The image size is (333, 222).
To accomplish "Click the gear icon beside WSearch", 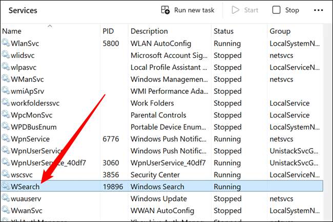I will pyautogui.click(x=6, y=186).
